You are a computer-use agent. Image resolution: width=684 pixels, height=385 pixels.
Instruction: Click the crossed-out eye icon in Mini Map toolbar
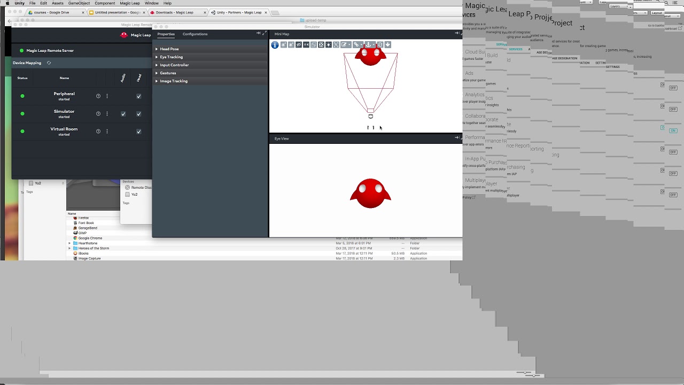tap(299, 45)
